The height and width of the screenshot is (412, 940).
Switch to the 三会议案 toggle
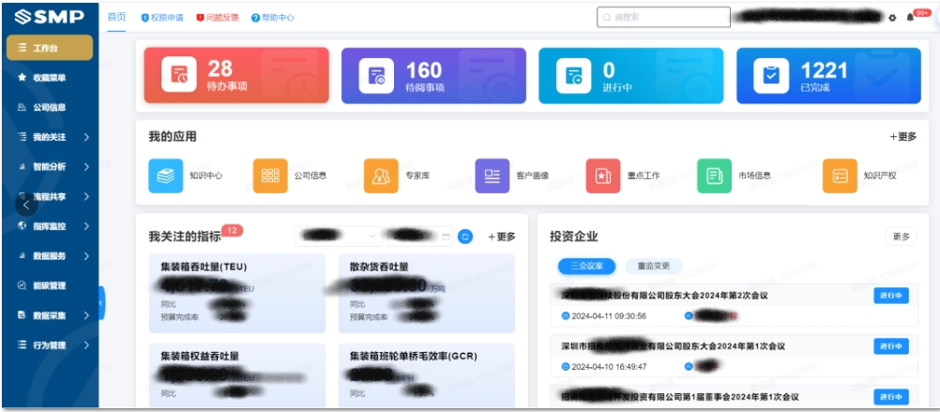point(587,266)
